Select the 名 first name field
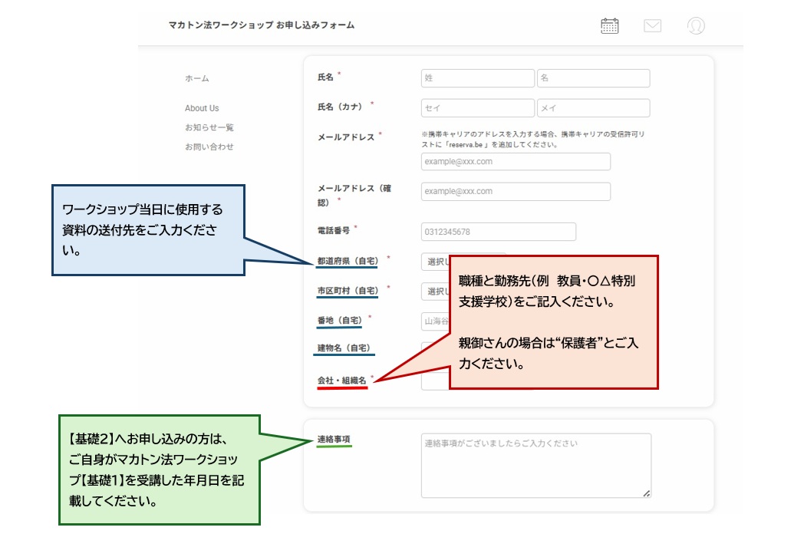 593,78
